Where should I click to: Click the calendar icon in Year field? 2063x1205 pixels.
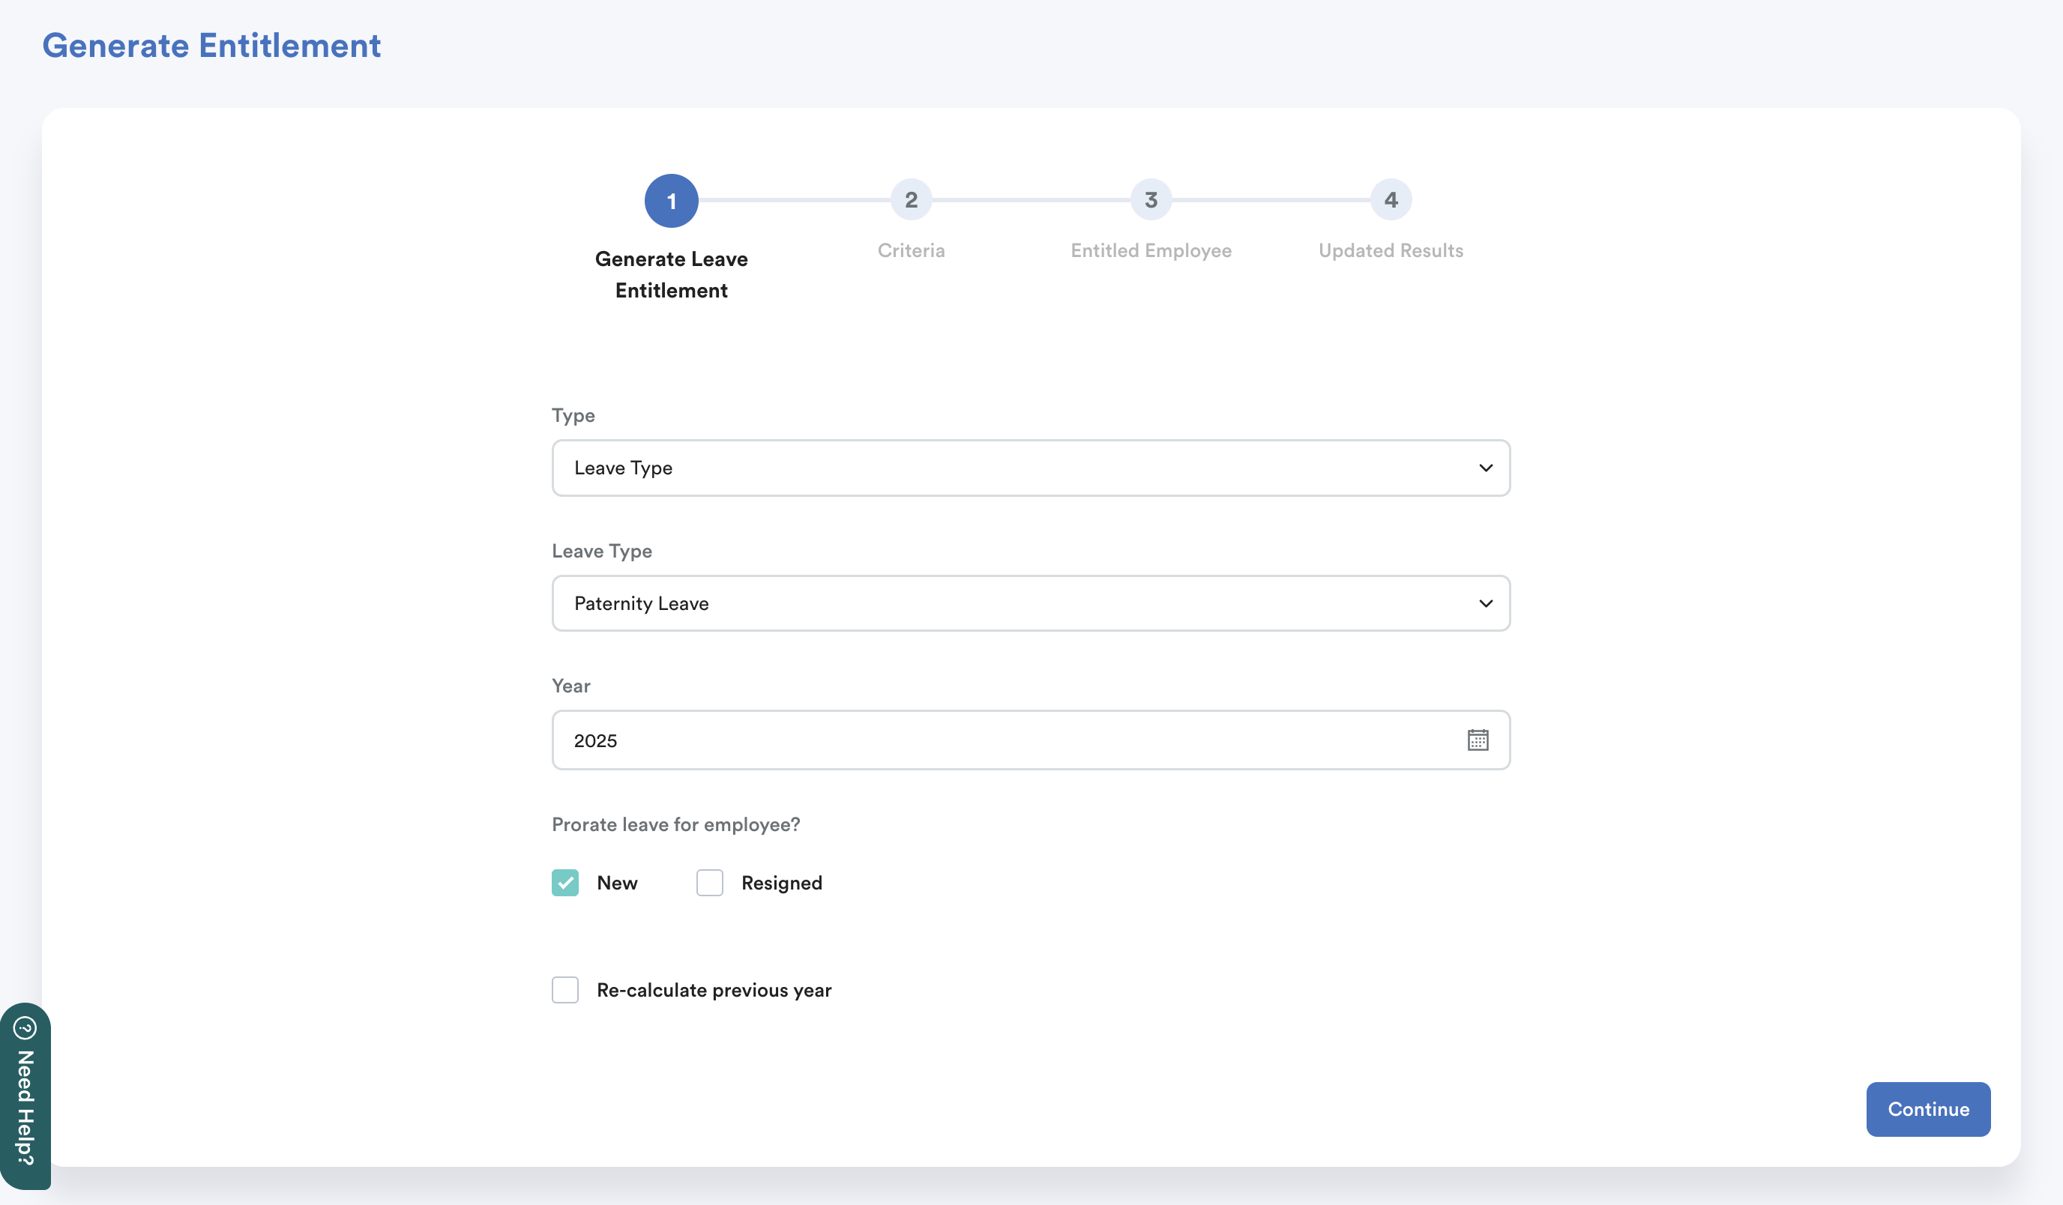click(1477, 740)
